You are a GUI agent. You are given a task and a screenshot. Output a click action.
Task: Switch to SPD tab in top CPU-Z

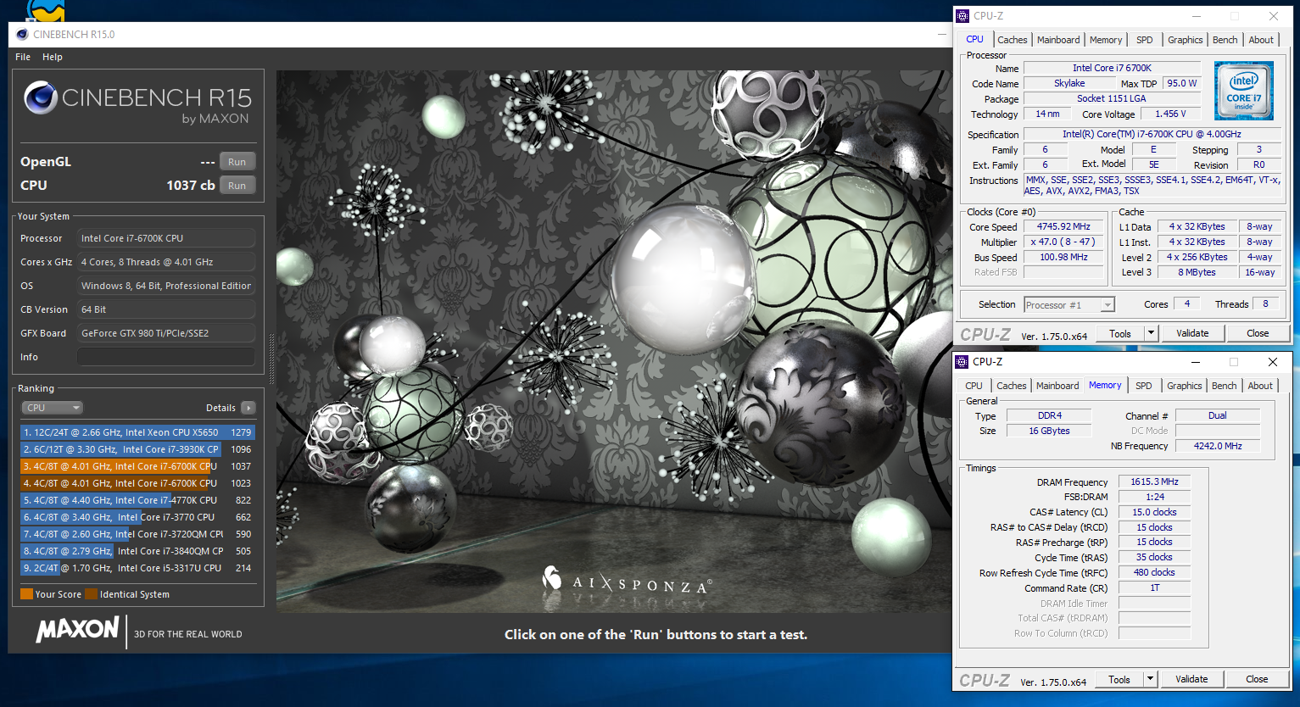[x=1145, y=40]
